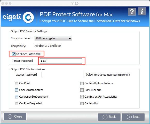Screen dimensions: 150x124
Task: Enable the CanPrint permission
Action: (17, 83)
